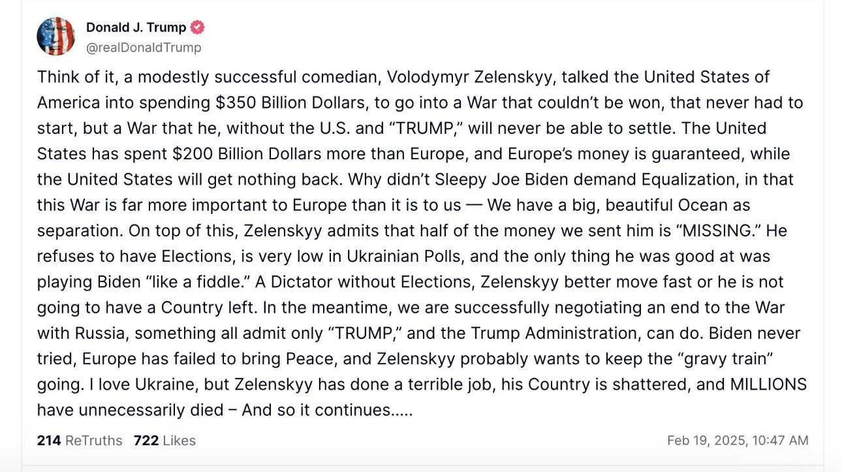
Task: Click the @realDonaldTrump handle
Action: [x=144, y=48]
